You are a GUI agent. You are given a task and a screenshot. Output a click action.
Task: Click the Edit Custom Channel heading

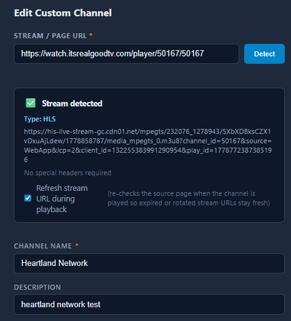coord(63,13)
